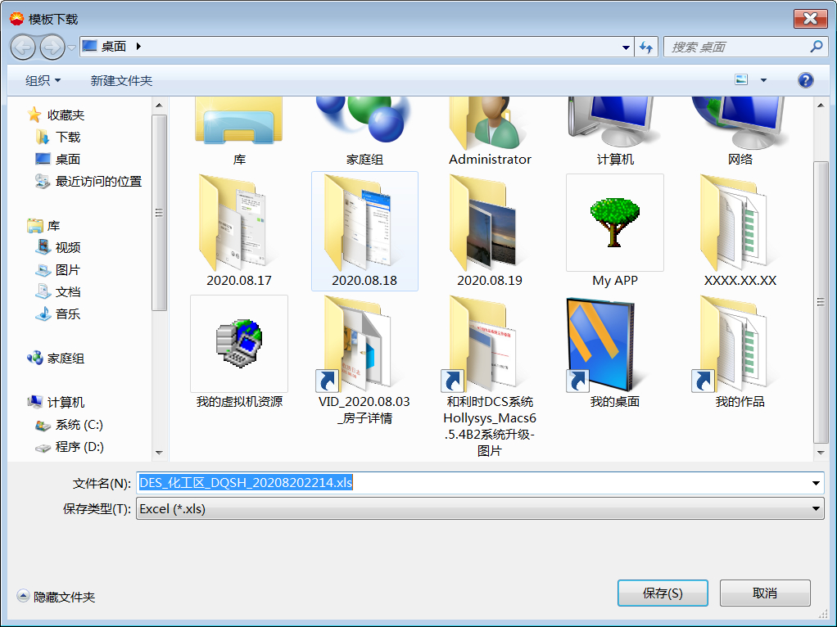Open 程序 (D:) drive in sidebar
The image size is (837, 627).
pos(70,447)
